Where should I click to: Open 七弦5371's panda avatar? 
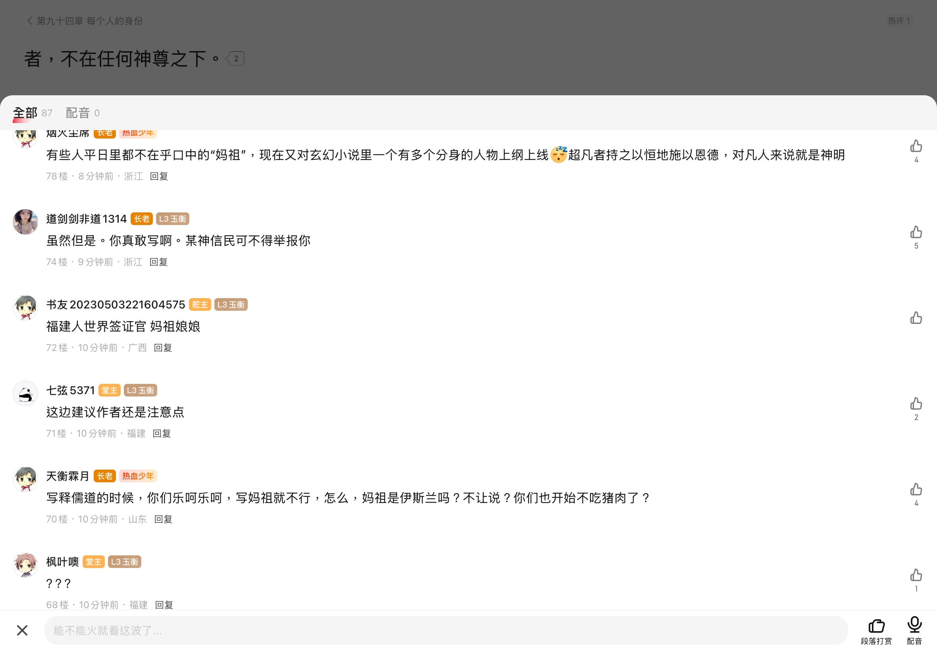(x=25, y=393)
